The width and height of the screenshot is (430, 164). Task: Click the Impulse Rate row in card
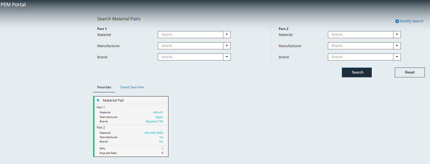point(131,153)
